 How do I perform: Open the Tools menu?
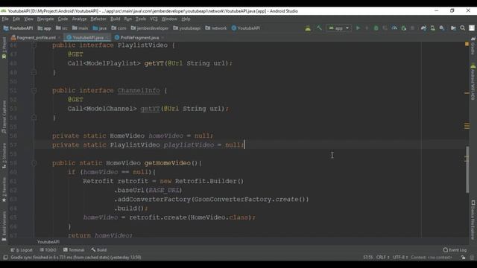[141, 19]
